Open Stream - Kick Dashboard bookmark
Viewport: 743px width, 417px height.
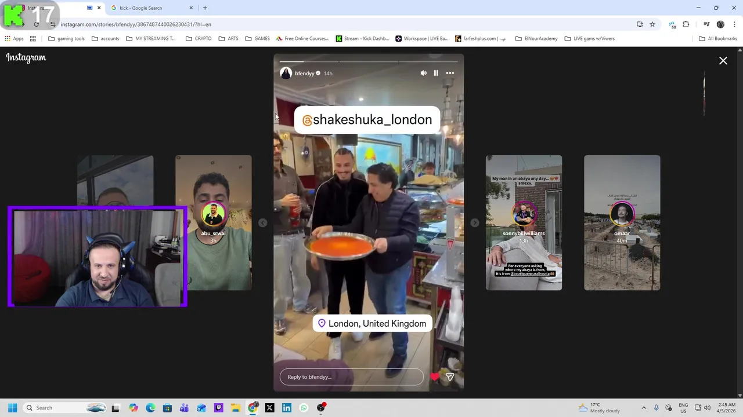point(363,39)
